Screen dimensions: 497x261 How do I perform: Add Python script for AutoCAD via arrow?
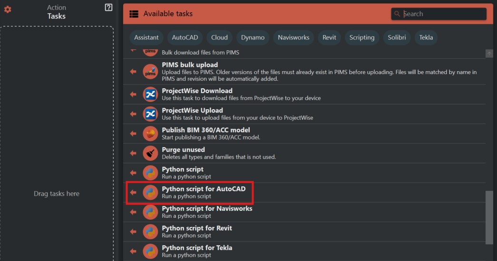[133, 192]
